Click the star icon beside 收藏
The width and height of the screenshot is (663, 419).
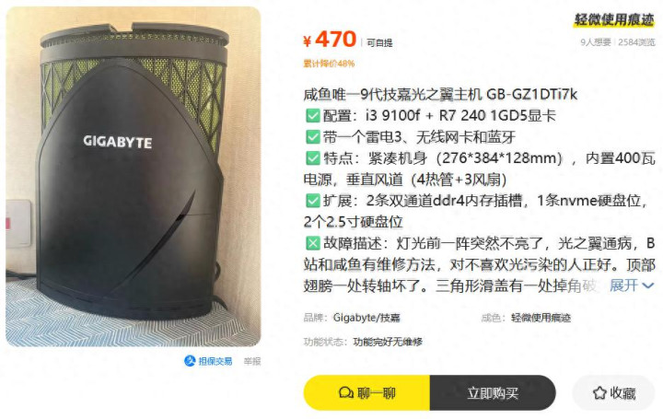(x=599, y=393)
